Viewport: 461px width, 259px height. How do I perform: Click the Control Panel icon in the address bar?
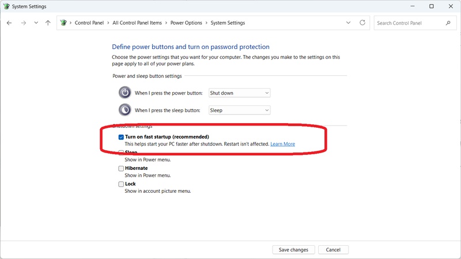pos(64,23)
